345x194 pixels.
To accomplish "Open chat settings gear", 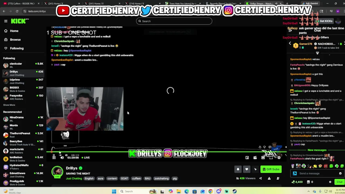I will (x=330, y=182).
